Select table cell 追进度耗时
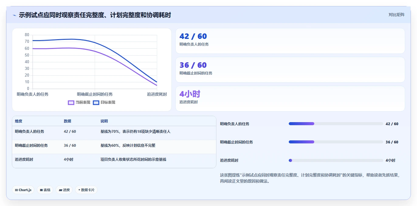 tap(24, 160)
